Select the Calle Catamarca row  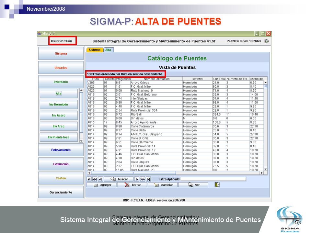tap(176, 126)
